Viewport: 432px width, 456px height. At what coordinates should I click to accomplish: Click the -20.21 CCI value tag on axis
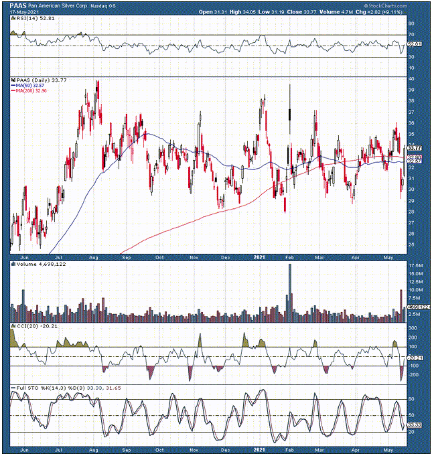[x=415, y=358]
